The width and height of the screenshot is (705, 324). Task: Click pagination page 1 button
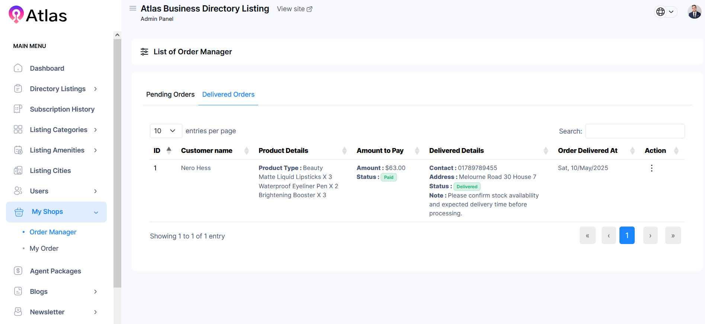[x=627, y=235]
